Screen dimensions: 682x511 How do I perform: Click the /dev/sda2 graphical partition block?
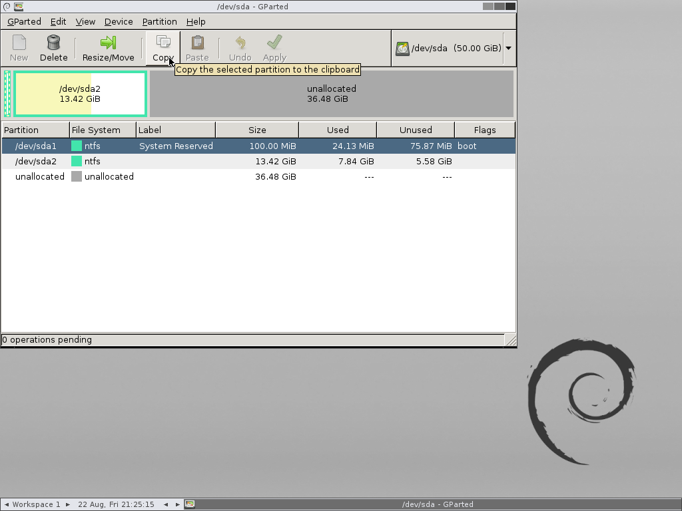coord(80,94)
